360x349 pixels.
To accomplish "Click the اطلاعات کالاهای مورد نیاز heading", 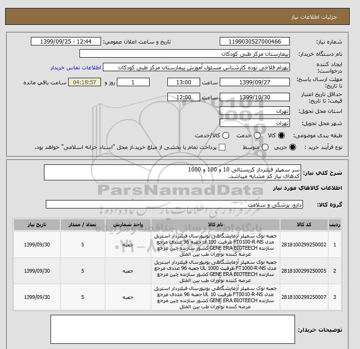I will tap(308, 188).
